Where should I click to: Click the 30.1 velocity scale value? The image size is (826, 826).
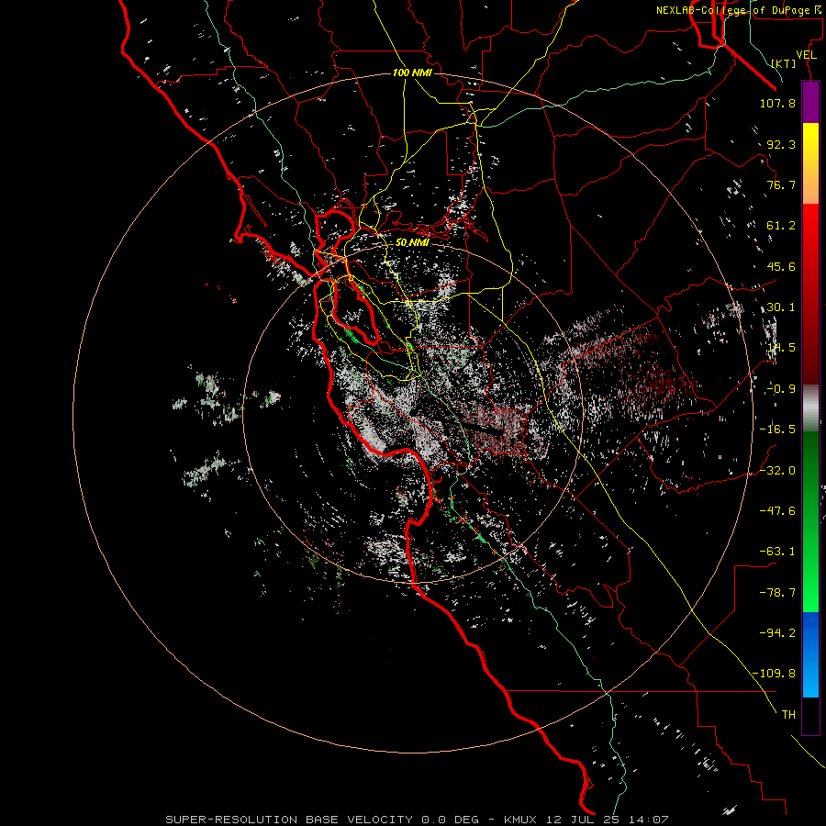(781, 307)
